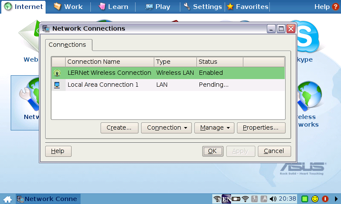
Task: Click the wireless signal strength tray icon
Action: 246,199
